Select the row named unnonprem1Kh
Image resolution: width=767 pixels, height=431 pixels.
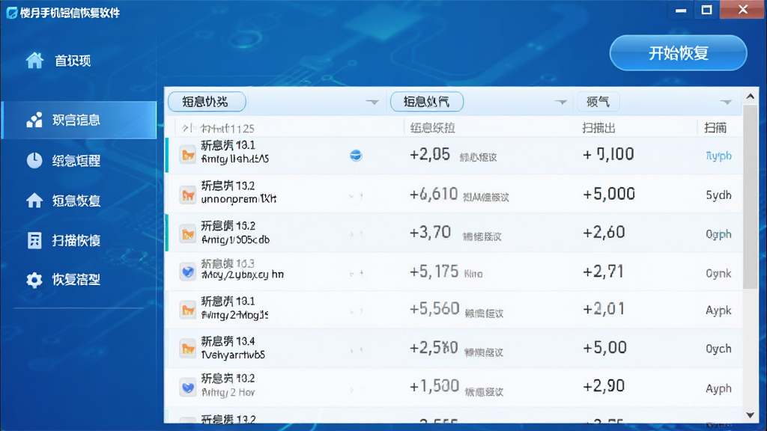pyautogui.click(x=454, y=194)
